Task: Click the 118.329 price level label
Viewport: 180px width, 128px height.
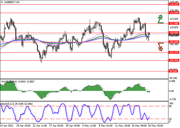Action: pos(174,4)
